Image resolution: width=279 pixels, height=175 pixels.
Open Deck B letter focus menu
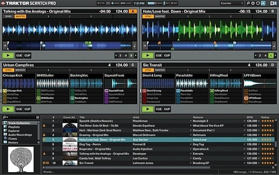[x=272, y=11]
